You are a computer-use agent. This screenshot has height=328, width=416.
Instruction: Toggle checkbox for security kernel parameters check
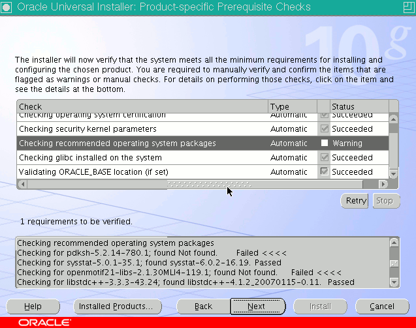pyautogui.click(x=324, y=128)
